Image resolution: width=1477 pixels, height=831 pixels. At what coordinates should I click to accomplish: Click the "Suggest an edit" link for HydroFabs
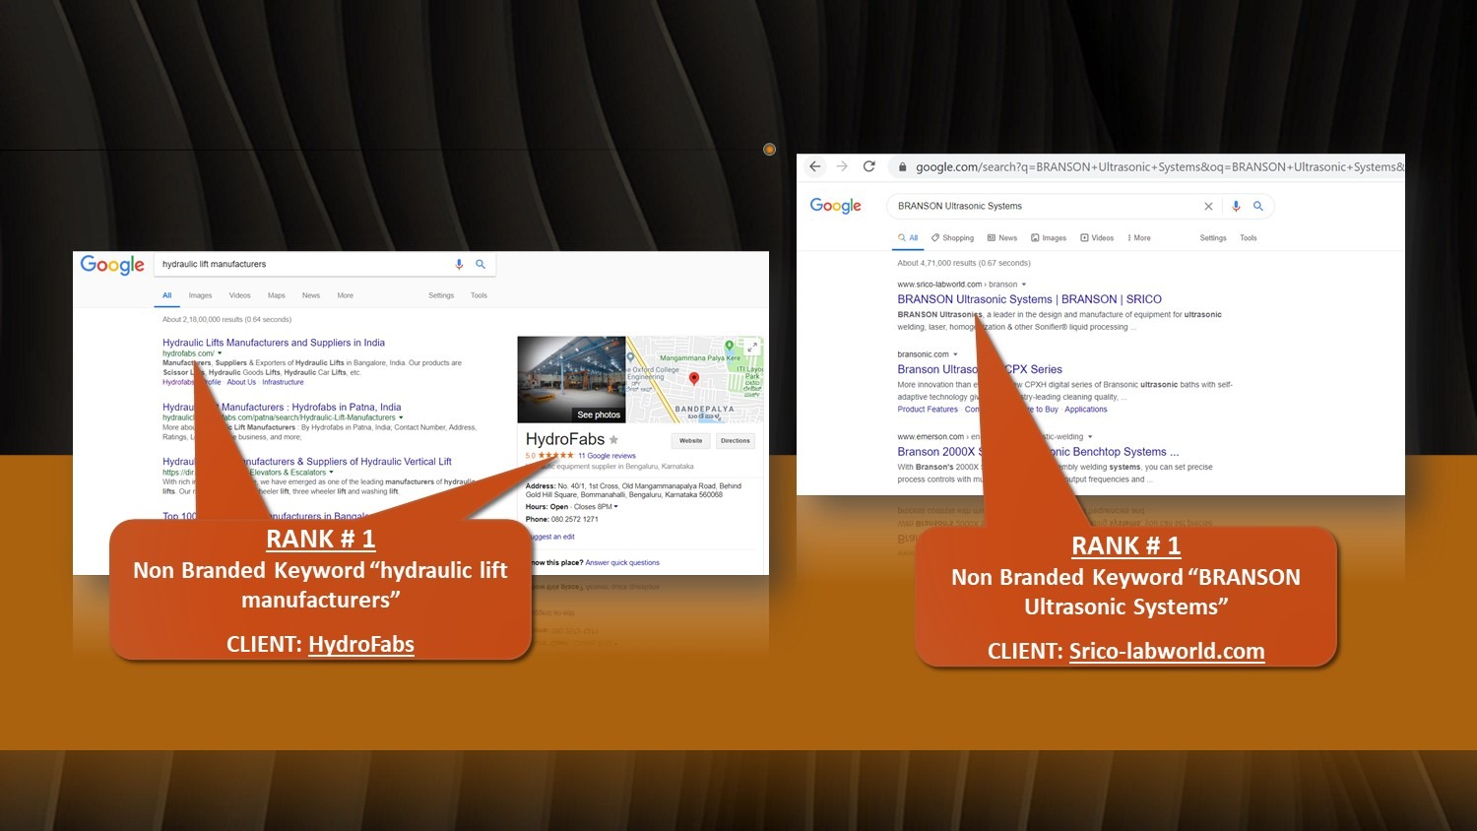pos(550,537)
